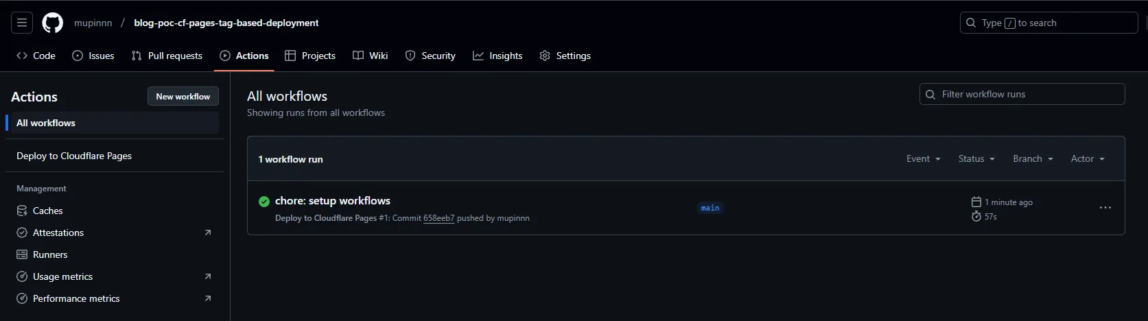Open Attestations external link arrow
This screenshot has height=321, width=1148.
click(x=208, y=233)
